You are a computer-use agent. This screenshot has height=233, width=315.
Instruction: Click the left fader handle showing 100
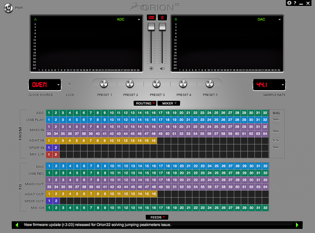point(151,27)
